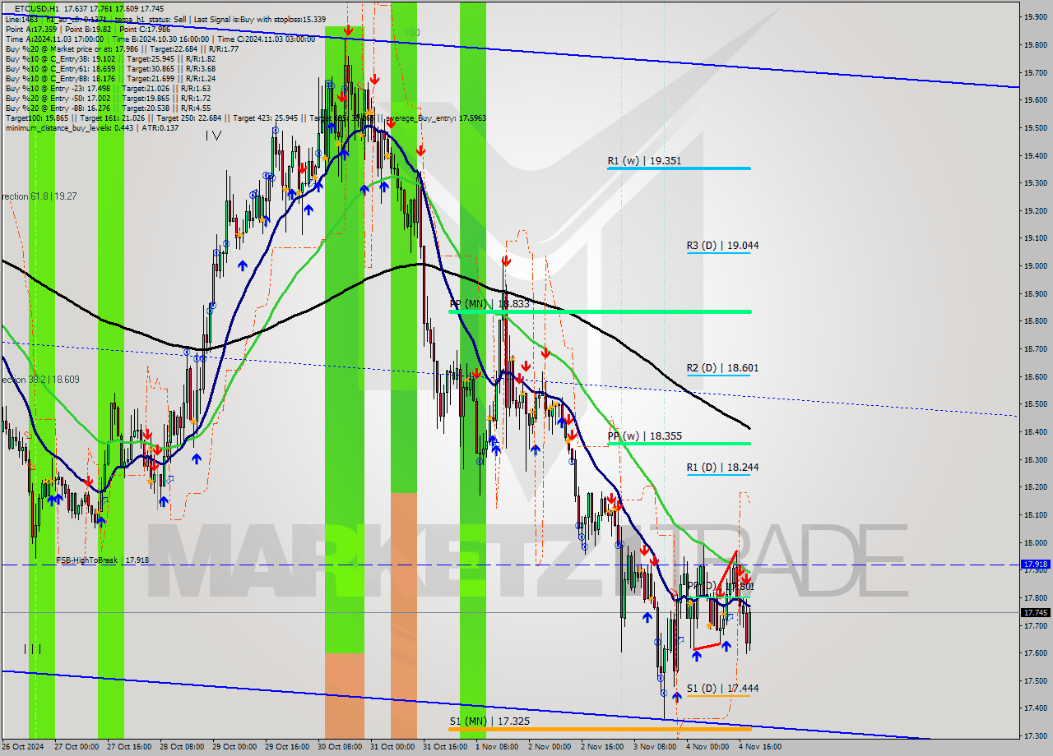Select the '30 Oct 08:00' time axis label

338,747
